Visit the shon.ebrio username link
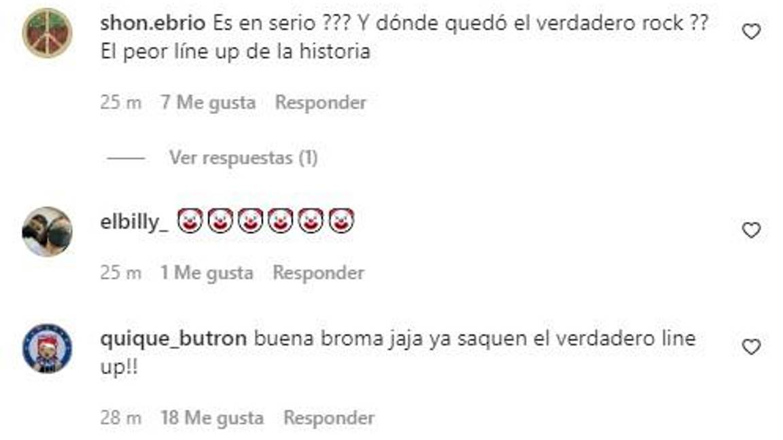This screenshot has height=440, width=783. pos(153,23)
